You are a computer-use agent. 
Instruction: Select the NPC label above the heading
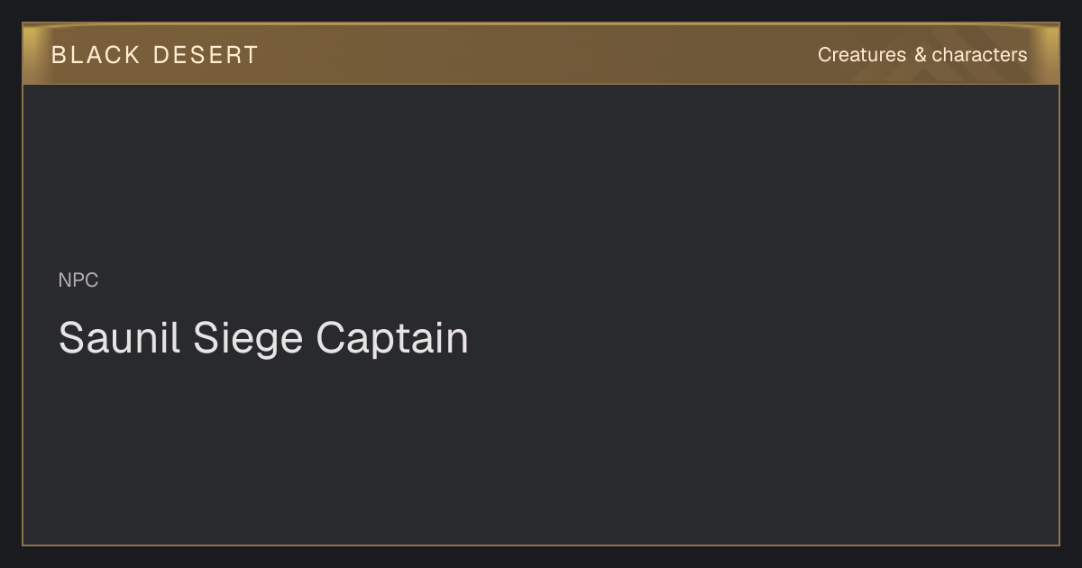tap(78, 280)
